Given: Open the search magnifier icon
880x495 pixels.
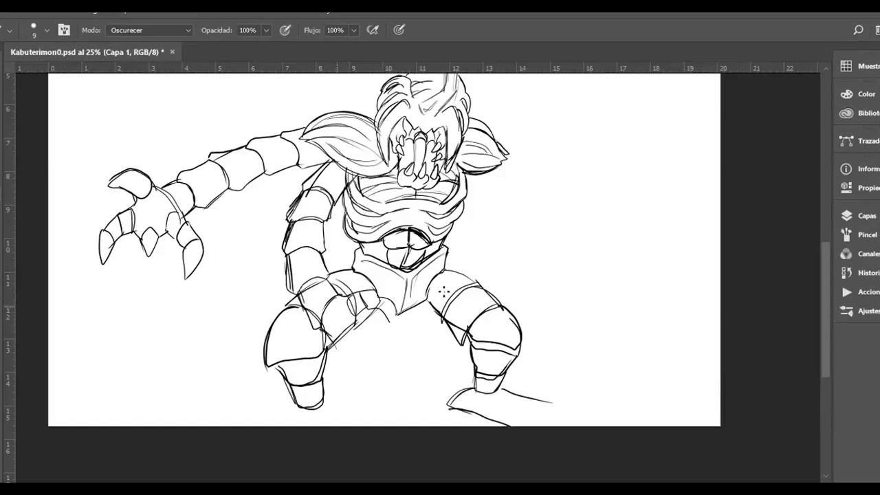Looking at the screenshot, I should [858, 30].
